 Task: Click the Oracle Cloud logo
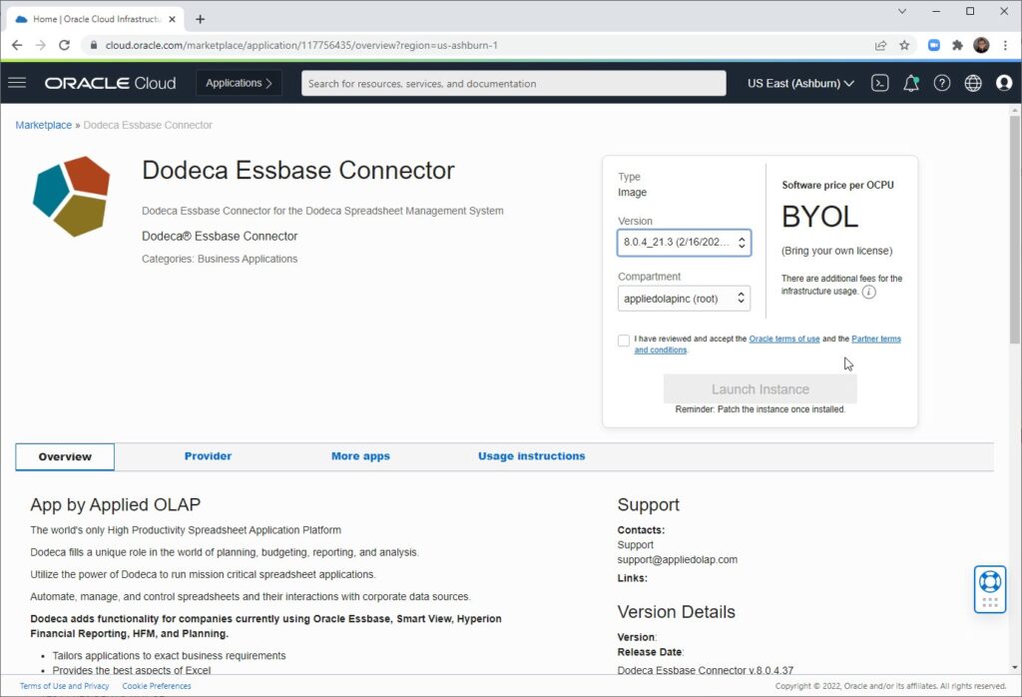point(110,83)
